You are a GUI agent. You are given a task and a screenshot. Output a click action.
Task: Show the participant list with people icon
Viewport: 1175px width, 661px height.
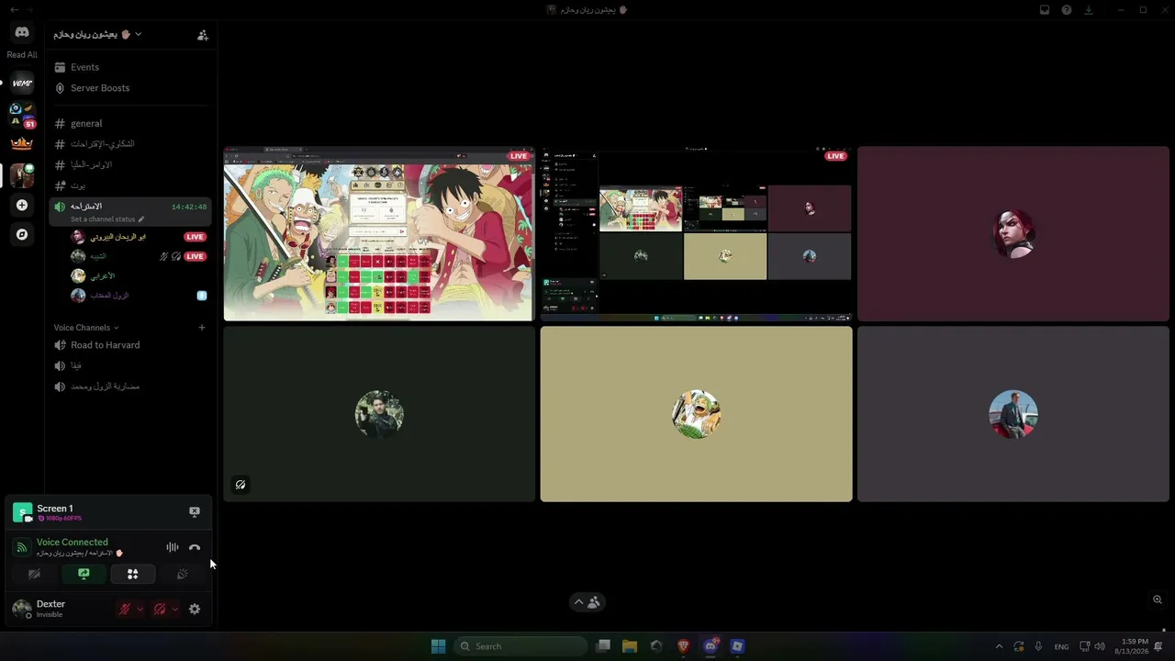[x=594, y=602]
